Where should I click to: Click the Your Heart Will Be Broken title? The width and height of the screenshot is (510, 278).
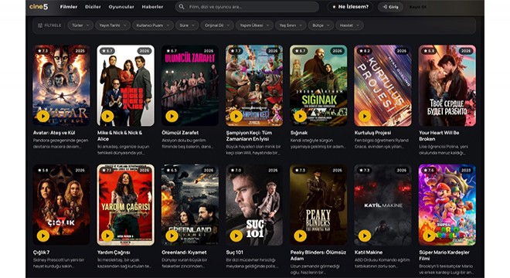[439, 136]
